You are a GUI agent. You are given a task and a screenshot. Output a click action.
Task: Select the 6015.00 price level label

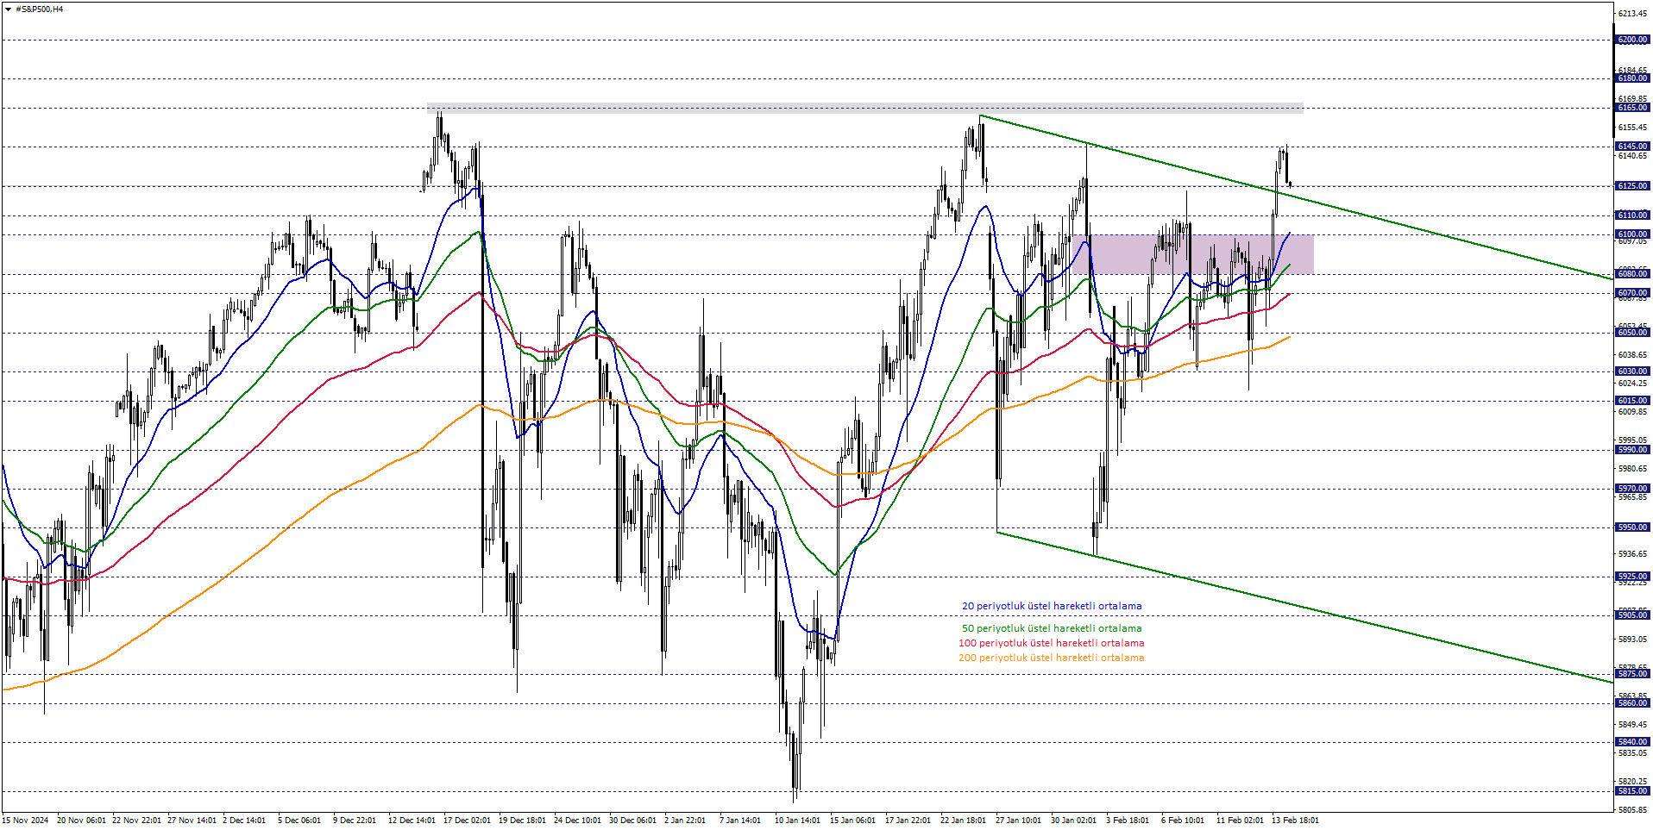pyautogui.click(x=1632, y=401)
